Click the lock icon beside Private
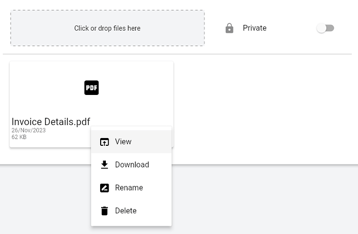This screenshot has height=234, width=358. click(229, 28)
